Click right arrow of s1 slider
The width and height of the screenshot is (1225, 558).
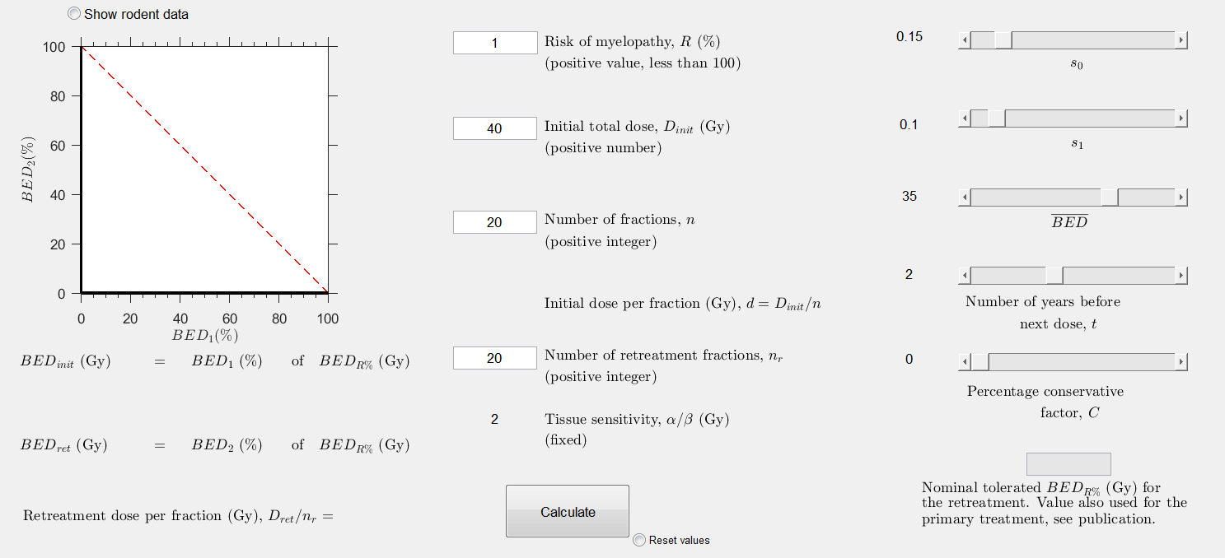click(1181, 119)
